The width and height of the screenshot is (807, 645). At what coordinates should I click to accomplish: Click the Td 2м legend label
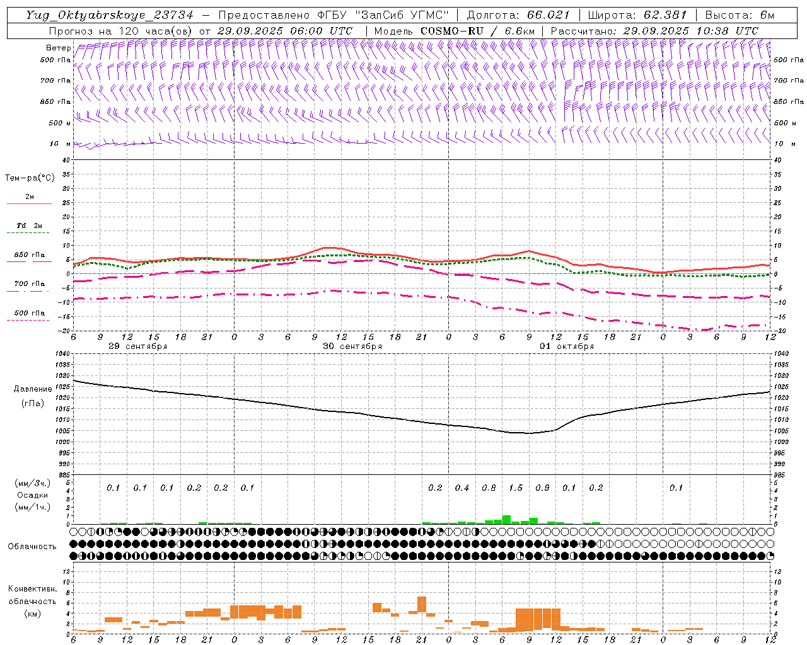30,225
